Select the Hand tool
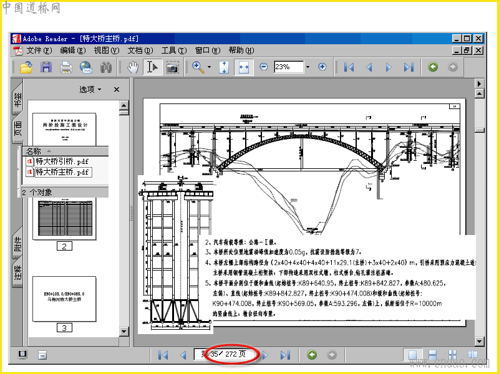 [132, 67]
